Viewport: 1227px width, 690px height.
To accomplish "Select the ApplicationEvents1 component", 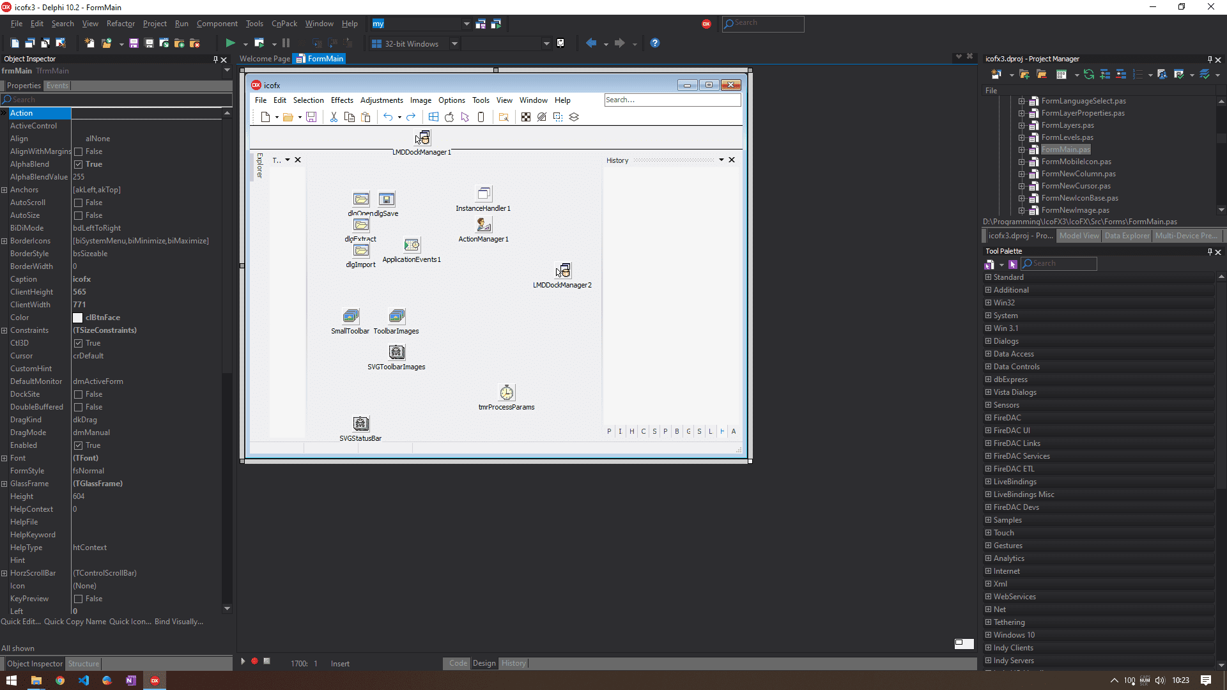I will click(412, 245).
